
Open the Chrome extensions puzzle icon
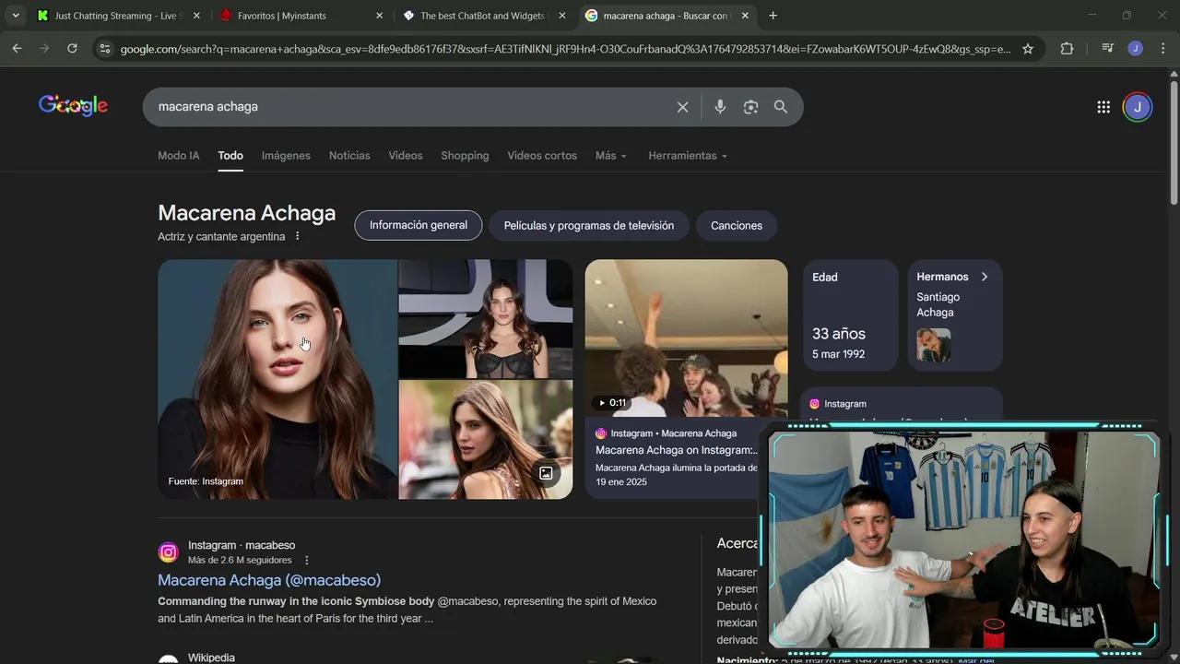pyautogui.click(x=1067, y=49)
